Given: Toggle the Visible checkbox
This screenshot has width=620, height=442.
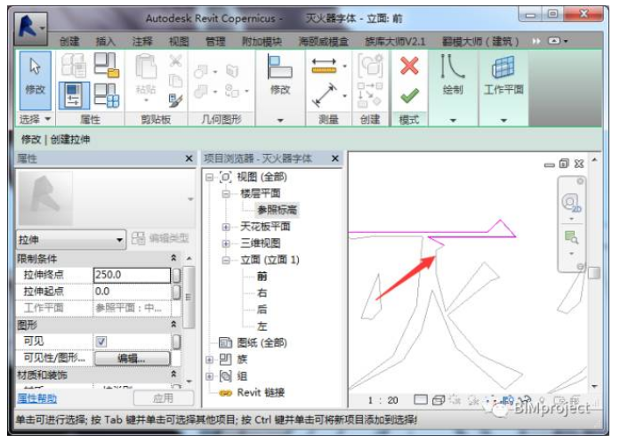Looking at the screenshot, I should tap(101, 342).
